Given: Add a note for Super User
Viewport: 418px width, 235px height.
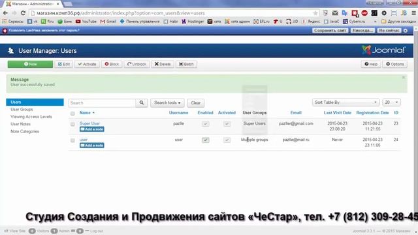Looking at the screenshot, I should [91, 129].
